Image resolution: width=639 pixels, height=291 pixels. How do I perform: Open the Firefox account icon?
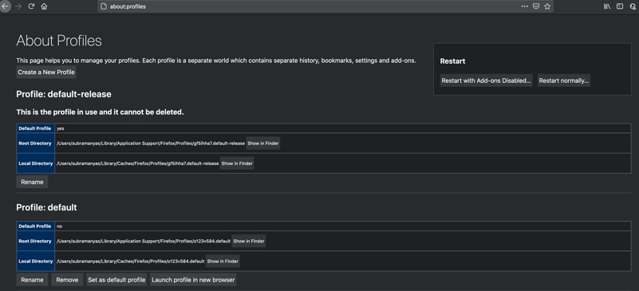click(633, 6)
